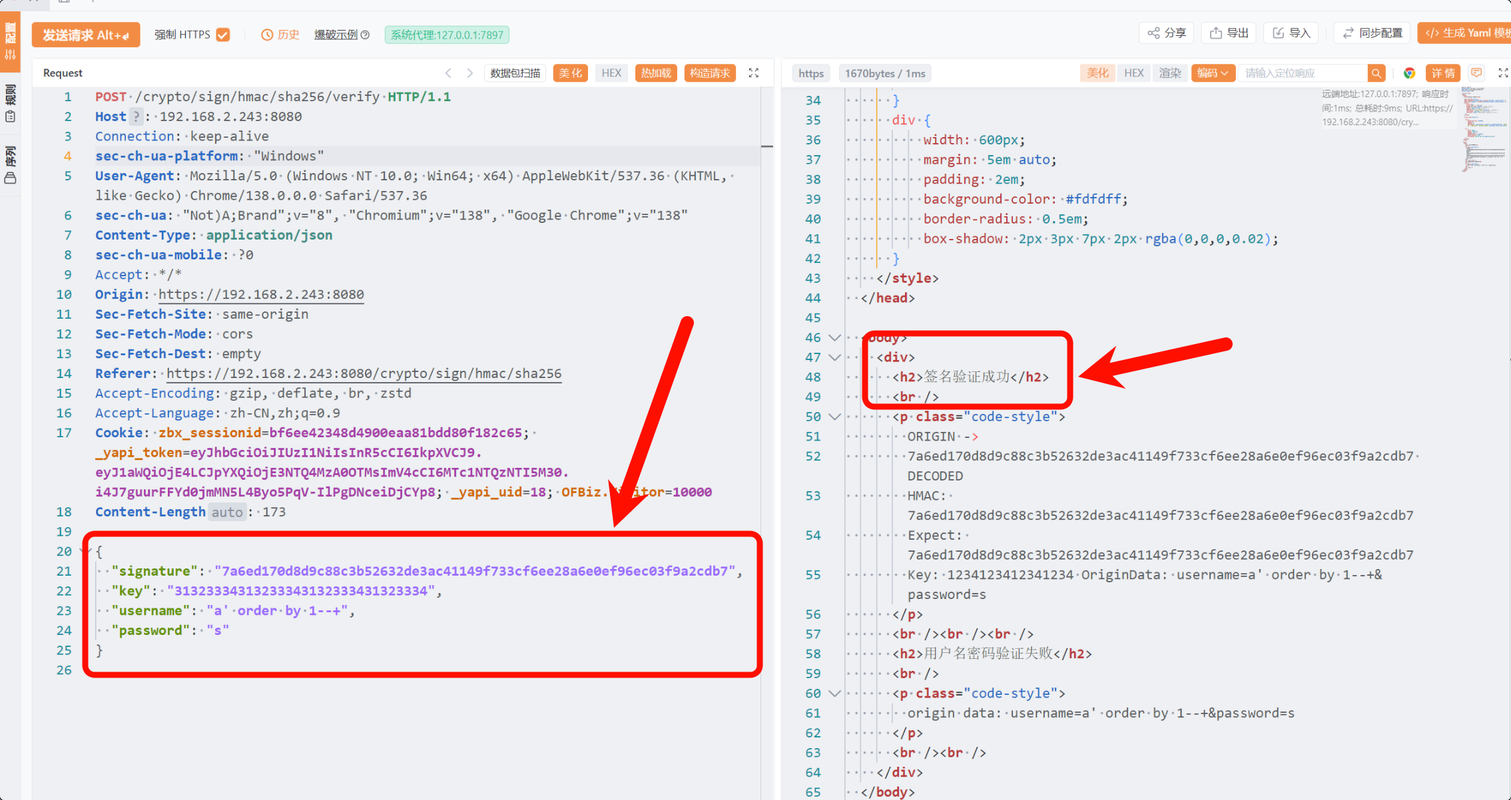This screenshot has width=1511, height=800.
Task: Click the 发送请求 send request button
Action: (x=86, y=35)
